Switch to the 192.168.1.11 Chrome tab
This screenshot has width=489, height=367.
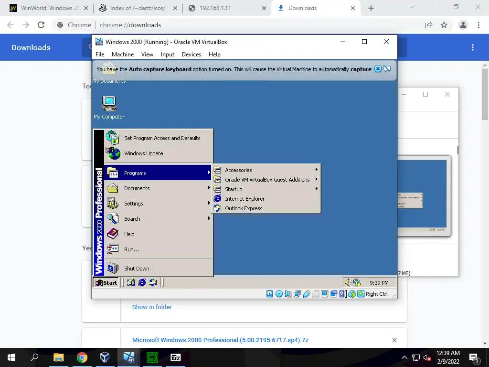click(227, 8)
